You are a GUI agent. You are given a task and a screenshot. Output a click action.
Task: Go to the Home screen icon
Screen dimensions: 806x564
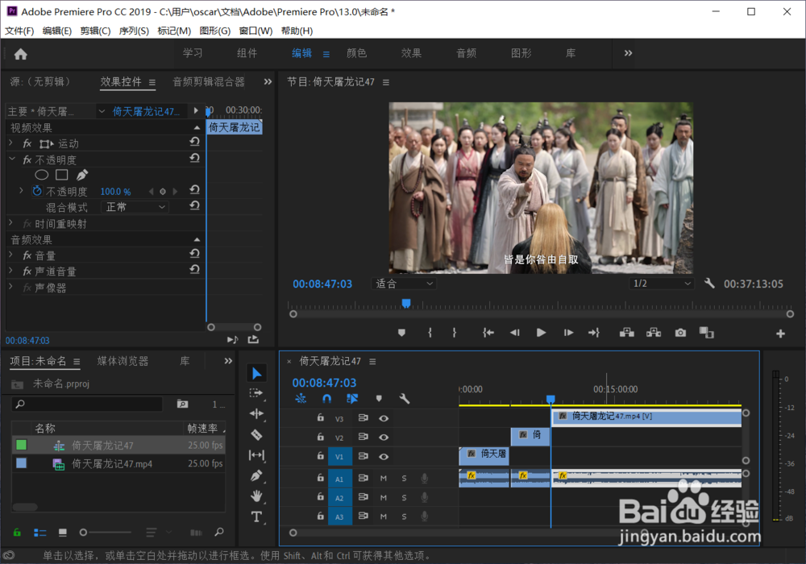pos(21,54)
